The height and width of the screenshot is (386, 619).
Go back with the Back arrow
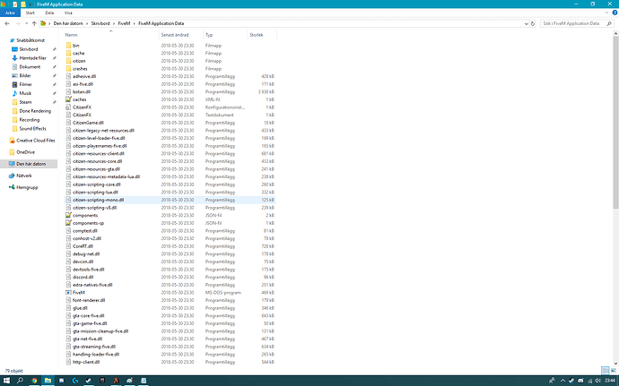[x=6, y=23]
